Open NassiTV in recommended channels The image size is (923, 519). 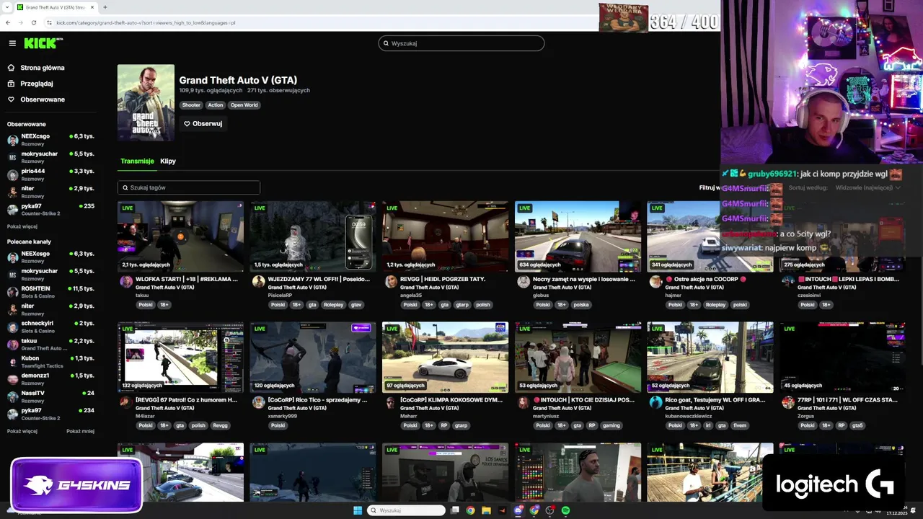[x=50, y=396]
